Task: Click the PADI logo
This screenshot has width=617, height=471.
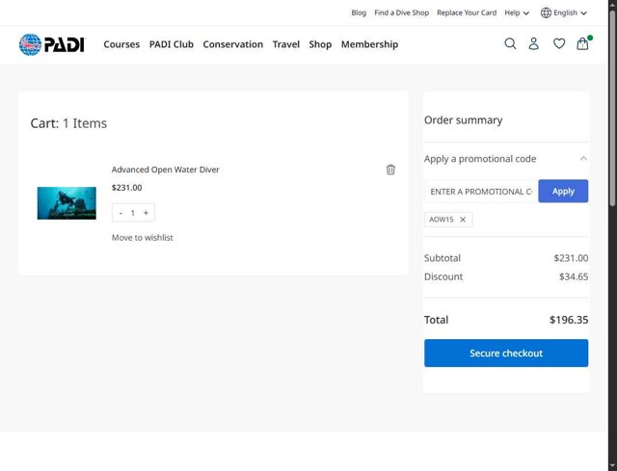Action: pyautogui.click(x=52, y=44)
